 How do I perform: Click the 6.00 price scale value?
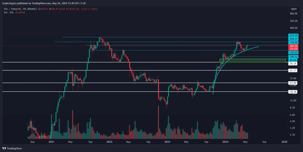click(292, 115)
